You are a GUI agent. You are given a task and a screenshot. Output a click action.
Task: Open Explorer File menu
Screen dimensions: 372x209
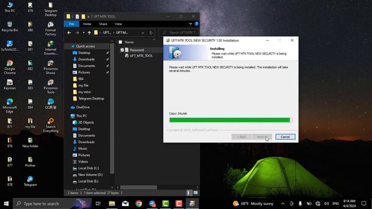tap(71, 24)
